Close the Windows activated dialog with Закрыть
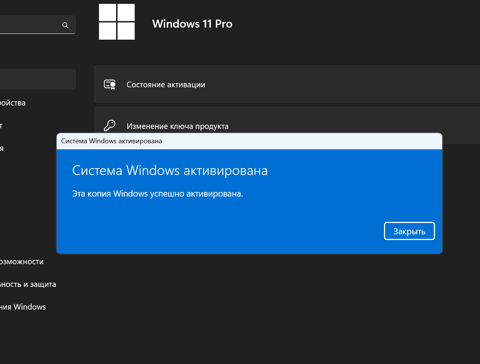 409,231
